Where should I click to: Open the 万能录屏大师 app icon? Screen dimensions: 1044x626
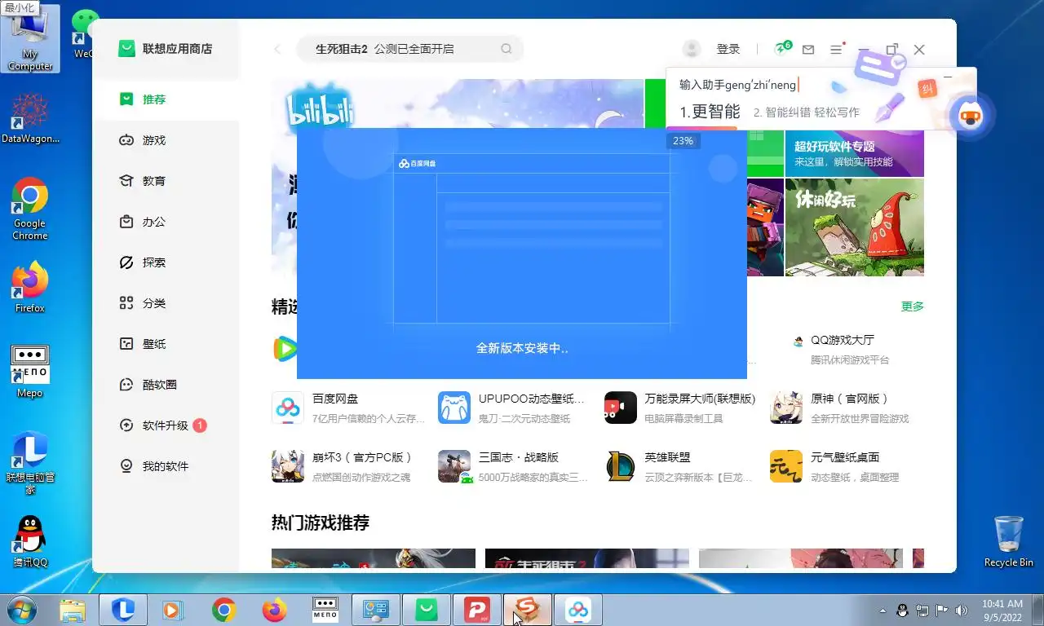621,408
